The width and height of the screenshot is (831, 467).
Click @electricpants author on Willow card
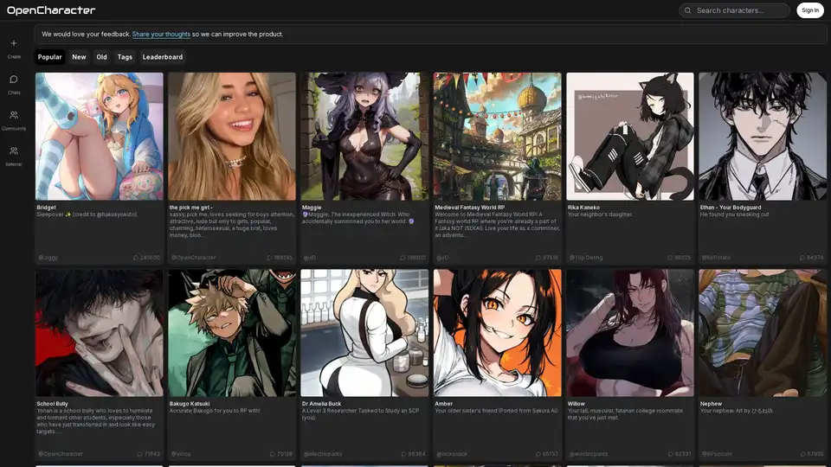[589, 454]
